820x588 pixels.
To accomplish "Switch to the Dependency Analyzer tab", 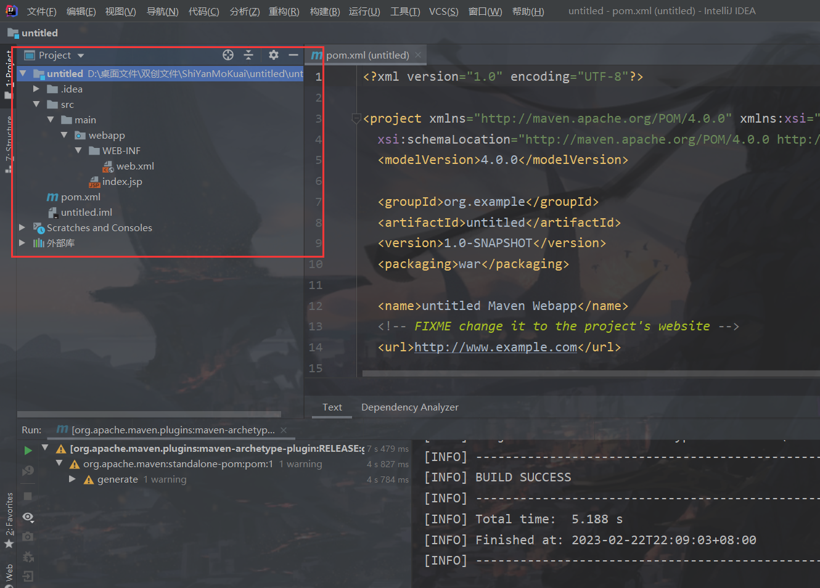I will pos(409,407).
